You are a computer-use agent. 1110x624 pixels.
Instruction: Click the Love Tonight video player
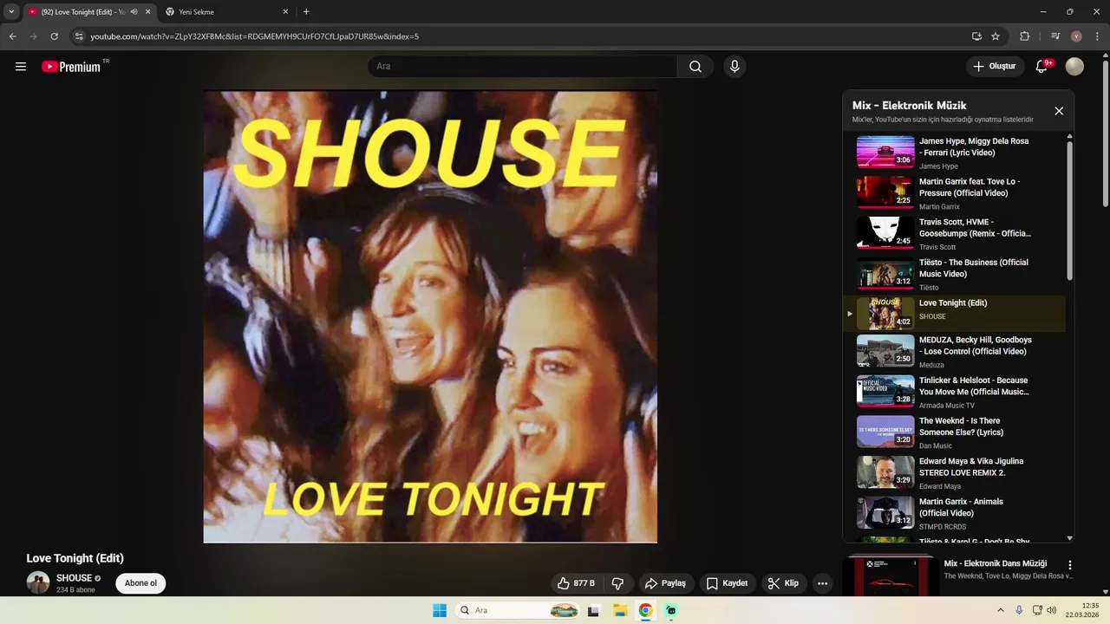430,316
